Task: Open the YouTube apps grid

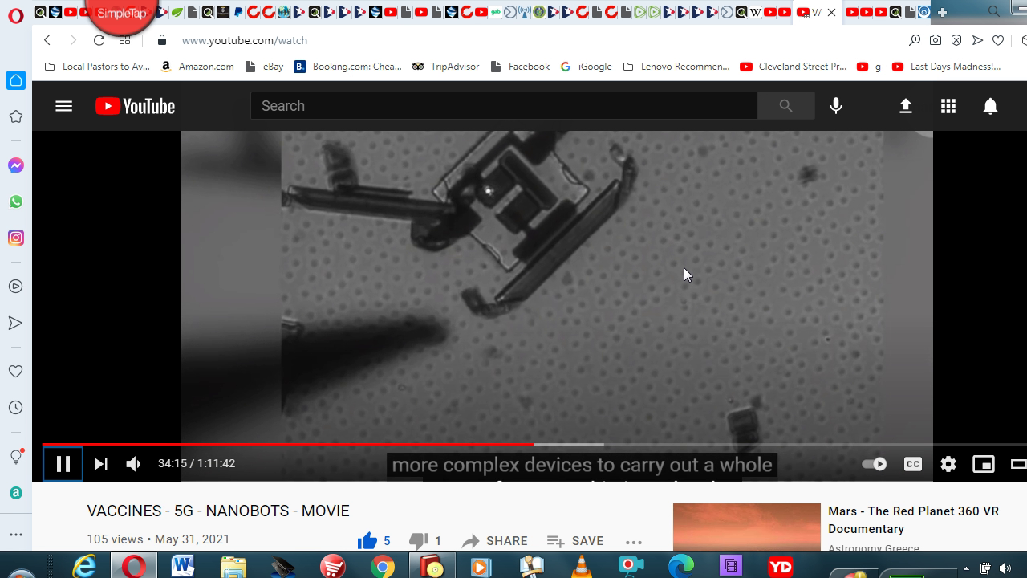Action: 948,106
